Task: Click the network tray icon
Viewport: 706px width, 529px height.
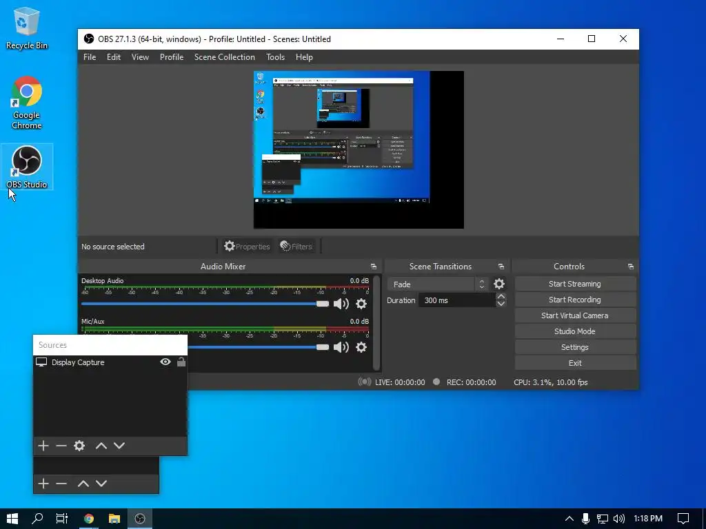Action: click(x=602, y=519)
